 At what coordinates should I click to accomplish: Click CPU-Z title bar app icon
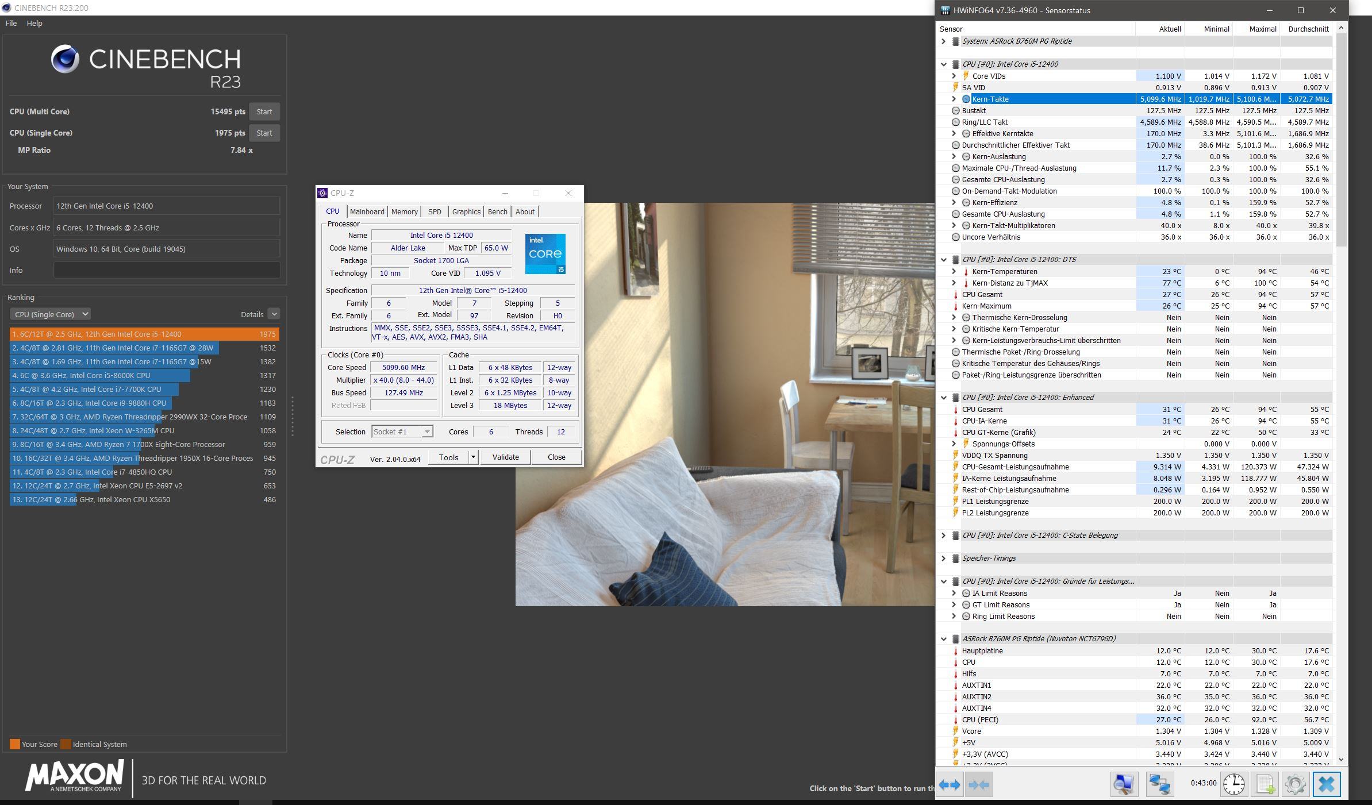click(322, 193)
